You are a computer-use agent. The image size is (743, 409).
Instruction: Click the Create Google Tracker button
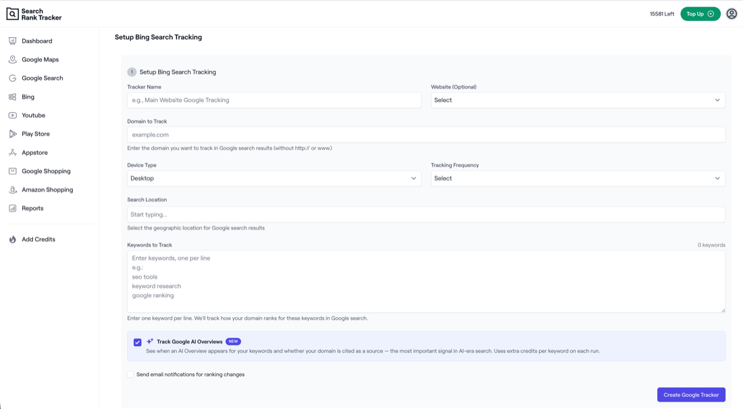(x=691, y=395)
